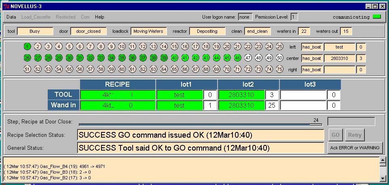
Task: Click Ack ERROR or WARNING button
Action: [x=355, y=148]
